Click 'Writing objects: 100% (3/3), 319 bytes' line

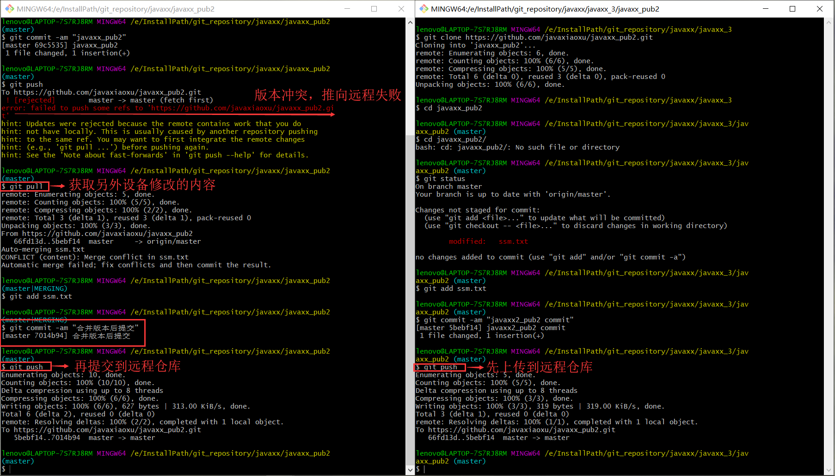click(x=540, y=406)
